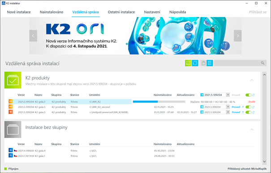Toggle the group header green switch

248,95
